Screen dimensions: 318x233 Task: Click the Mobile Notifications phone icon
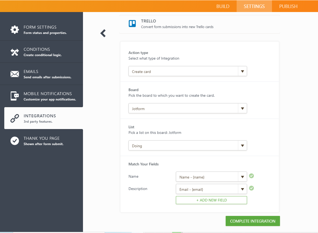pos(15,96)
